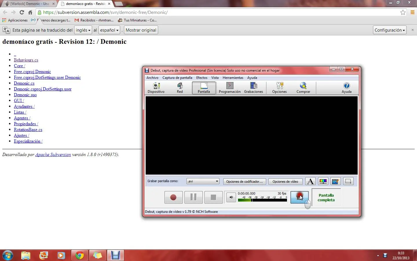Image resolution: width=417 pixels, height=261 pixels.
Task: Open Demonic.cs file link
Action: 24,83
